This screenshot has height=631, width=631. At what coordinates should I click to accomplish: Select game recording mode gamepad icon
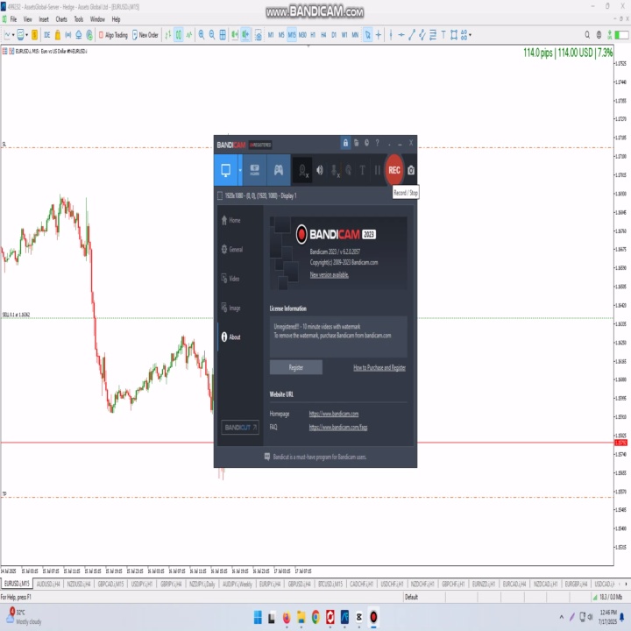(279, 170)
